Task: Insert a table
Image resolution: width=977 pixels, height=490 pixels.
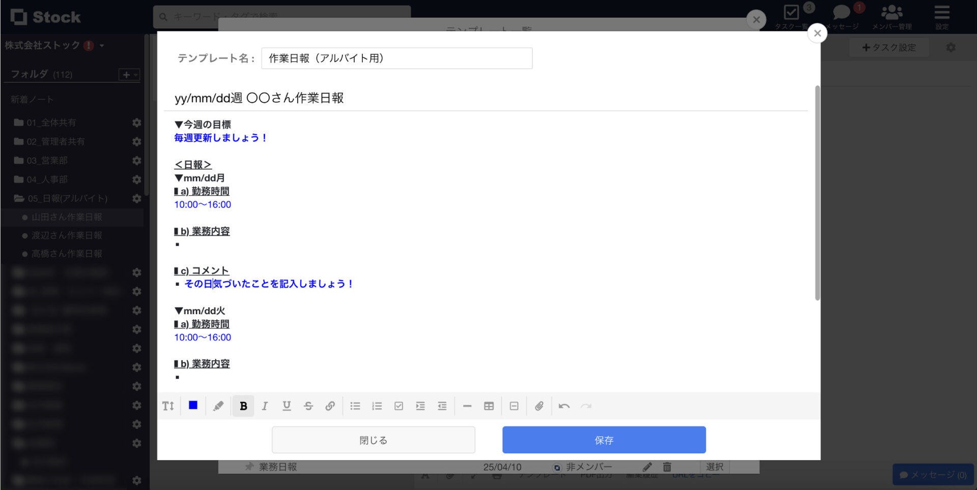Action: pyautogui.click(x=489, y=406)
